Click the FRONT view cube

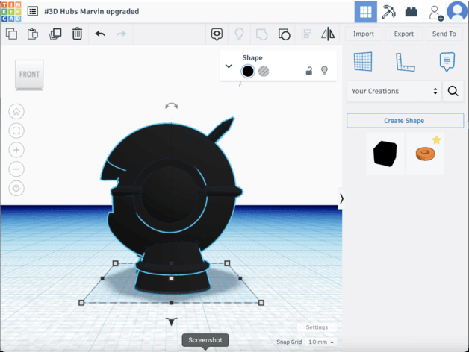click(29, 75)
